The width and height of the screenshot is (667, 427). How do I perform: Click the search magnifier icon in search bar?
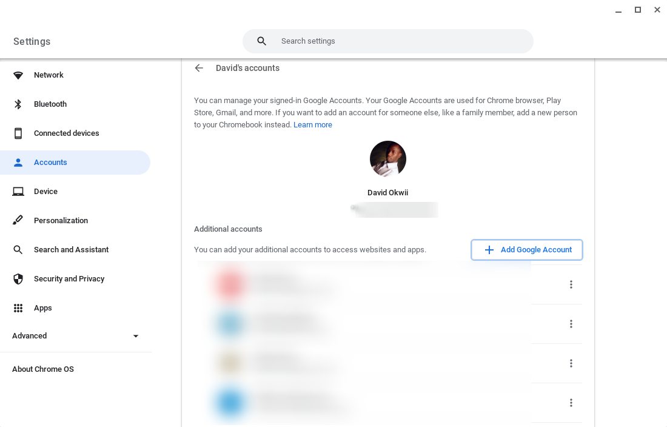coord(262,41)
